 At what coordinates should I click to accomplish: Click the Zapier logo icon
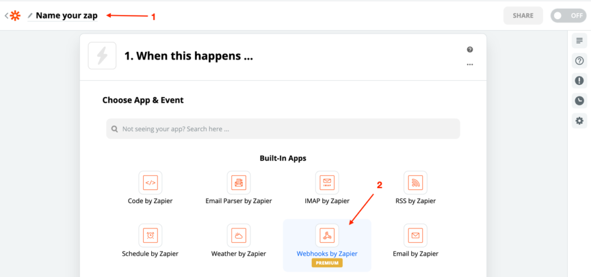[16, 16]
